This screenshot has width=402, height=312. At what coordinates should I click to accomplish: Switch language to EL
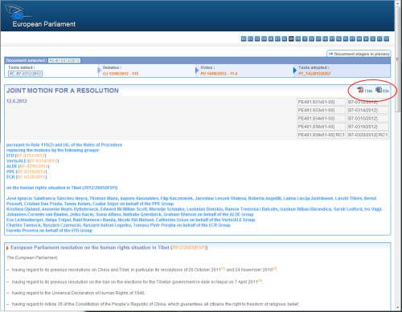point(285,38)
